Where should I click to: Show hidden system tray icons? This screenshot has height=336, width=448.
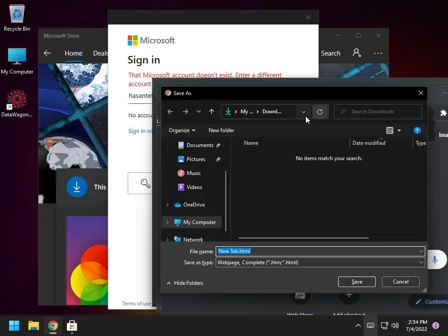[358, 325]
